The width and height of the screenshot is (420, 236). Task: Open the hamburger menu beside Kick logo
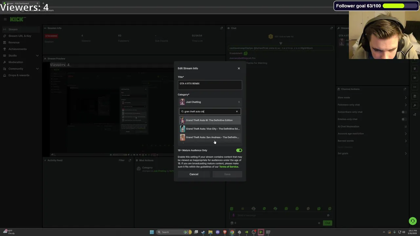[5, 19]
